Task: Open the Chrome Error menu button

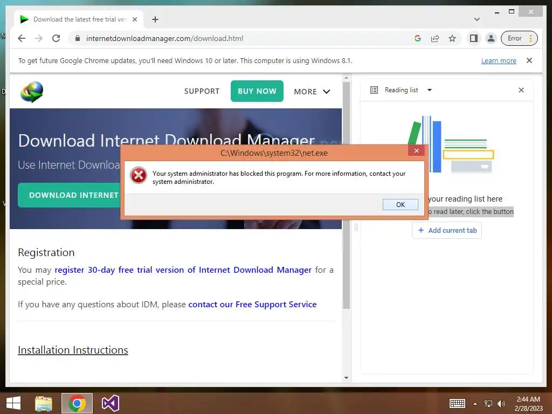Action: 520,38
